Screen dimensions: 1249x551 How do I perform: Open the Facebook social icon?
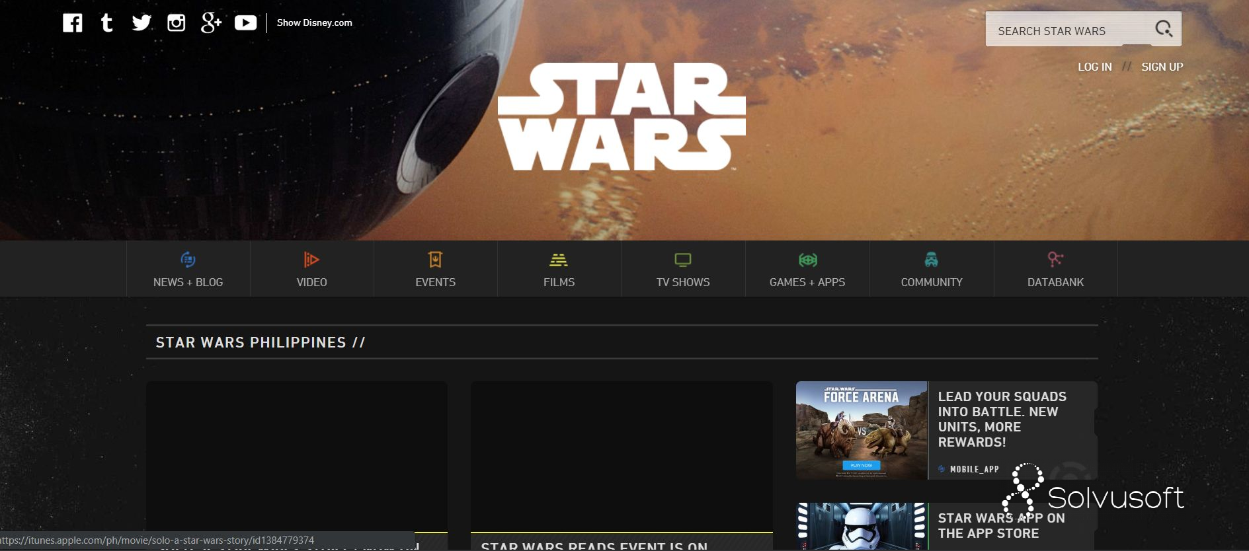tap(73, 23)
